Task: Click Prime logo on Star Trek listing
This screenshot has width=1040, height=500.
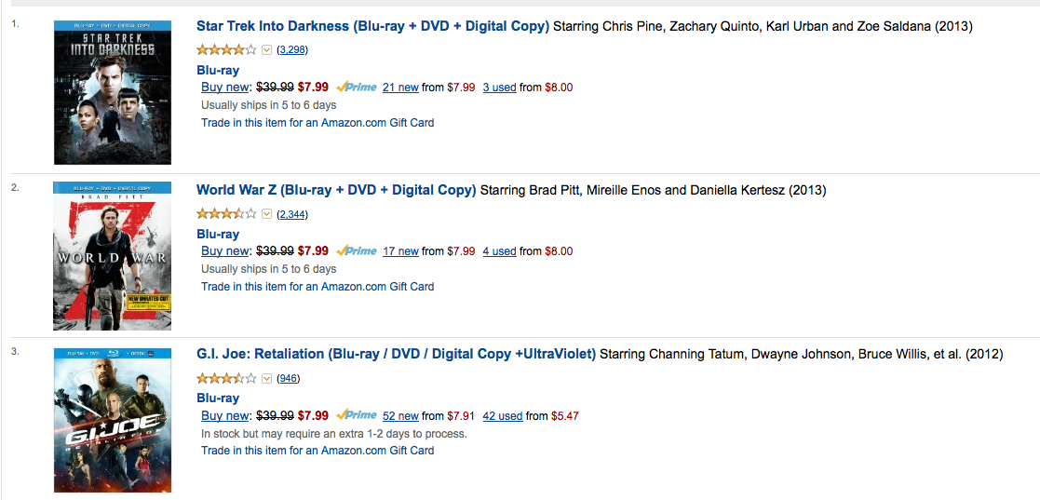Action: tap(357, 87)
